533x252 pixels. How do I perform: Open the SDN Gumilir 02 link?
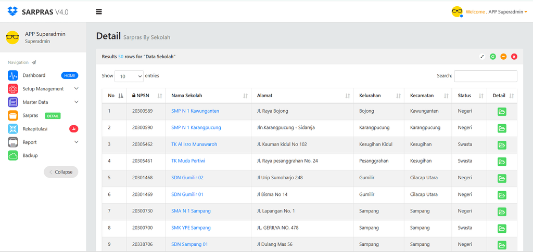pos(187,177)
